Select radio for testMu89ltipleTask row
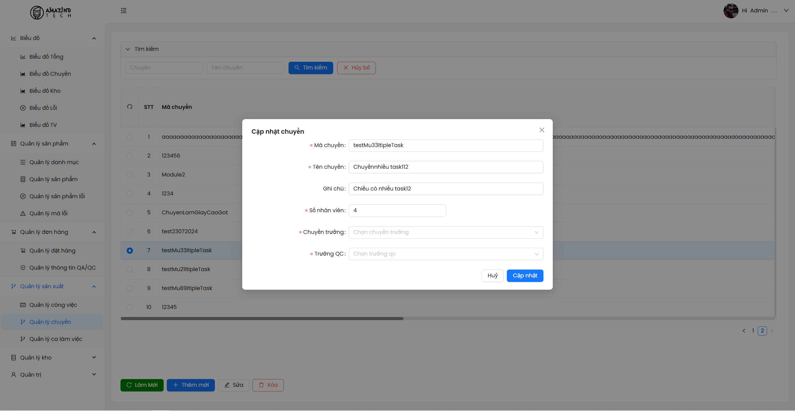 [130, 288]
